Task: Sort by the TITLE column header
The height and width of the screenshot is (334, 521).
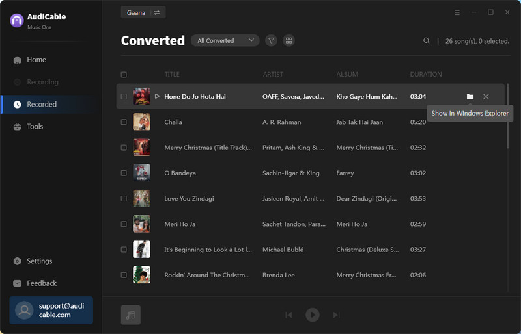Action: 172,75
